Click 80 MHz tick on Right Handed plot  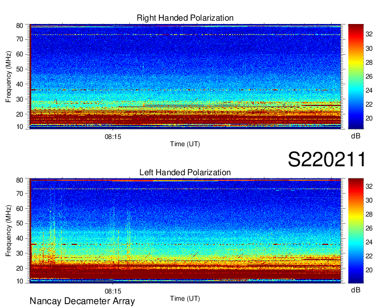click(20, 26)
